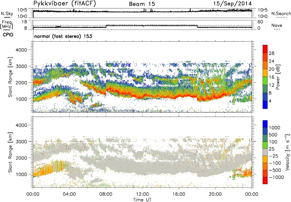
Task: Click the '04:00' time tick label
Action: (69, 194)
